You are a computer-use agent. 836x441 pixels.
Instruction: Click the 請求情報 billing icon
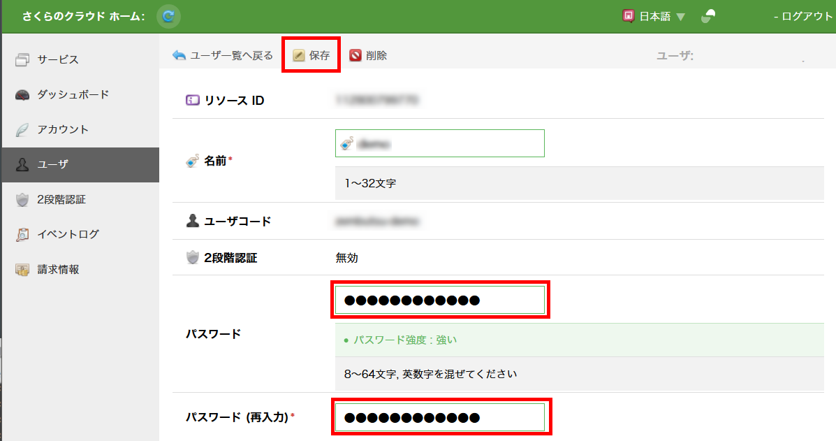tap(22, 270)
